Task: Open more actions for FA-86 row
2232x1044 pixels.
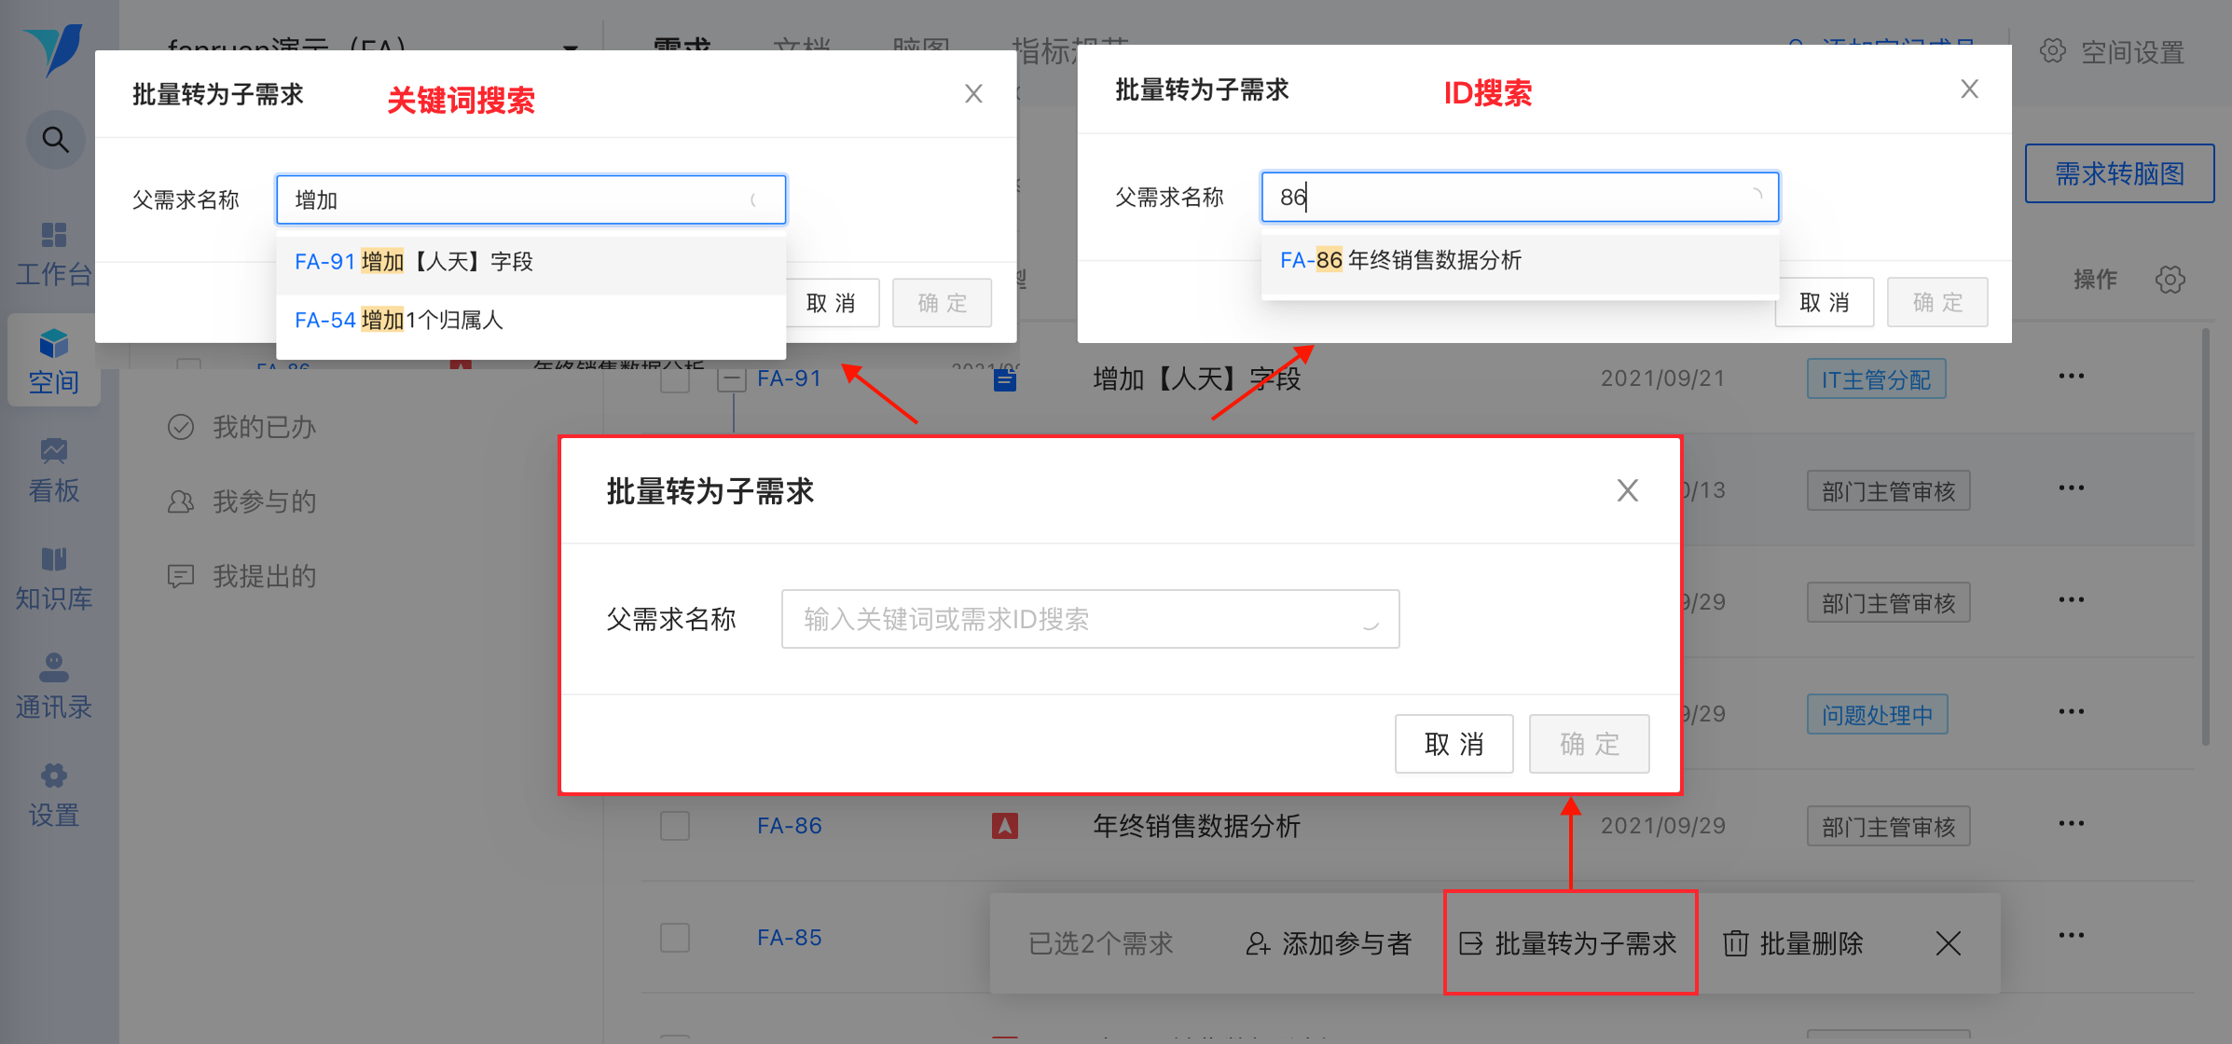Action: [x=2071, y=824]
